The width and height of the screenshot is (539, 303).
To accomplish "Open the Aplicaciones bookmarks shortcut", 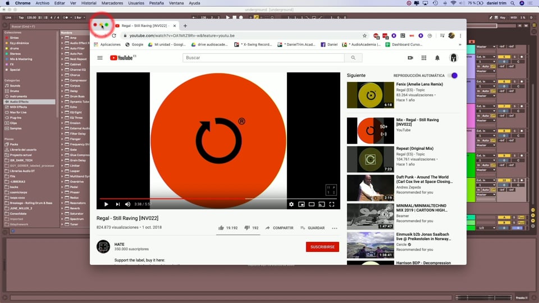I will (107, 44).
